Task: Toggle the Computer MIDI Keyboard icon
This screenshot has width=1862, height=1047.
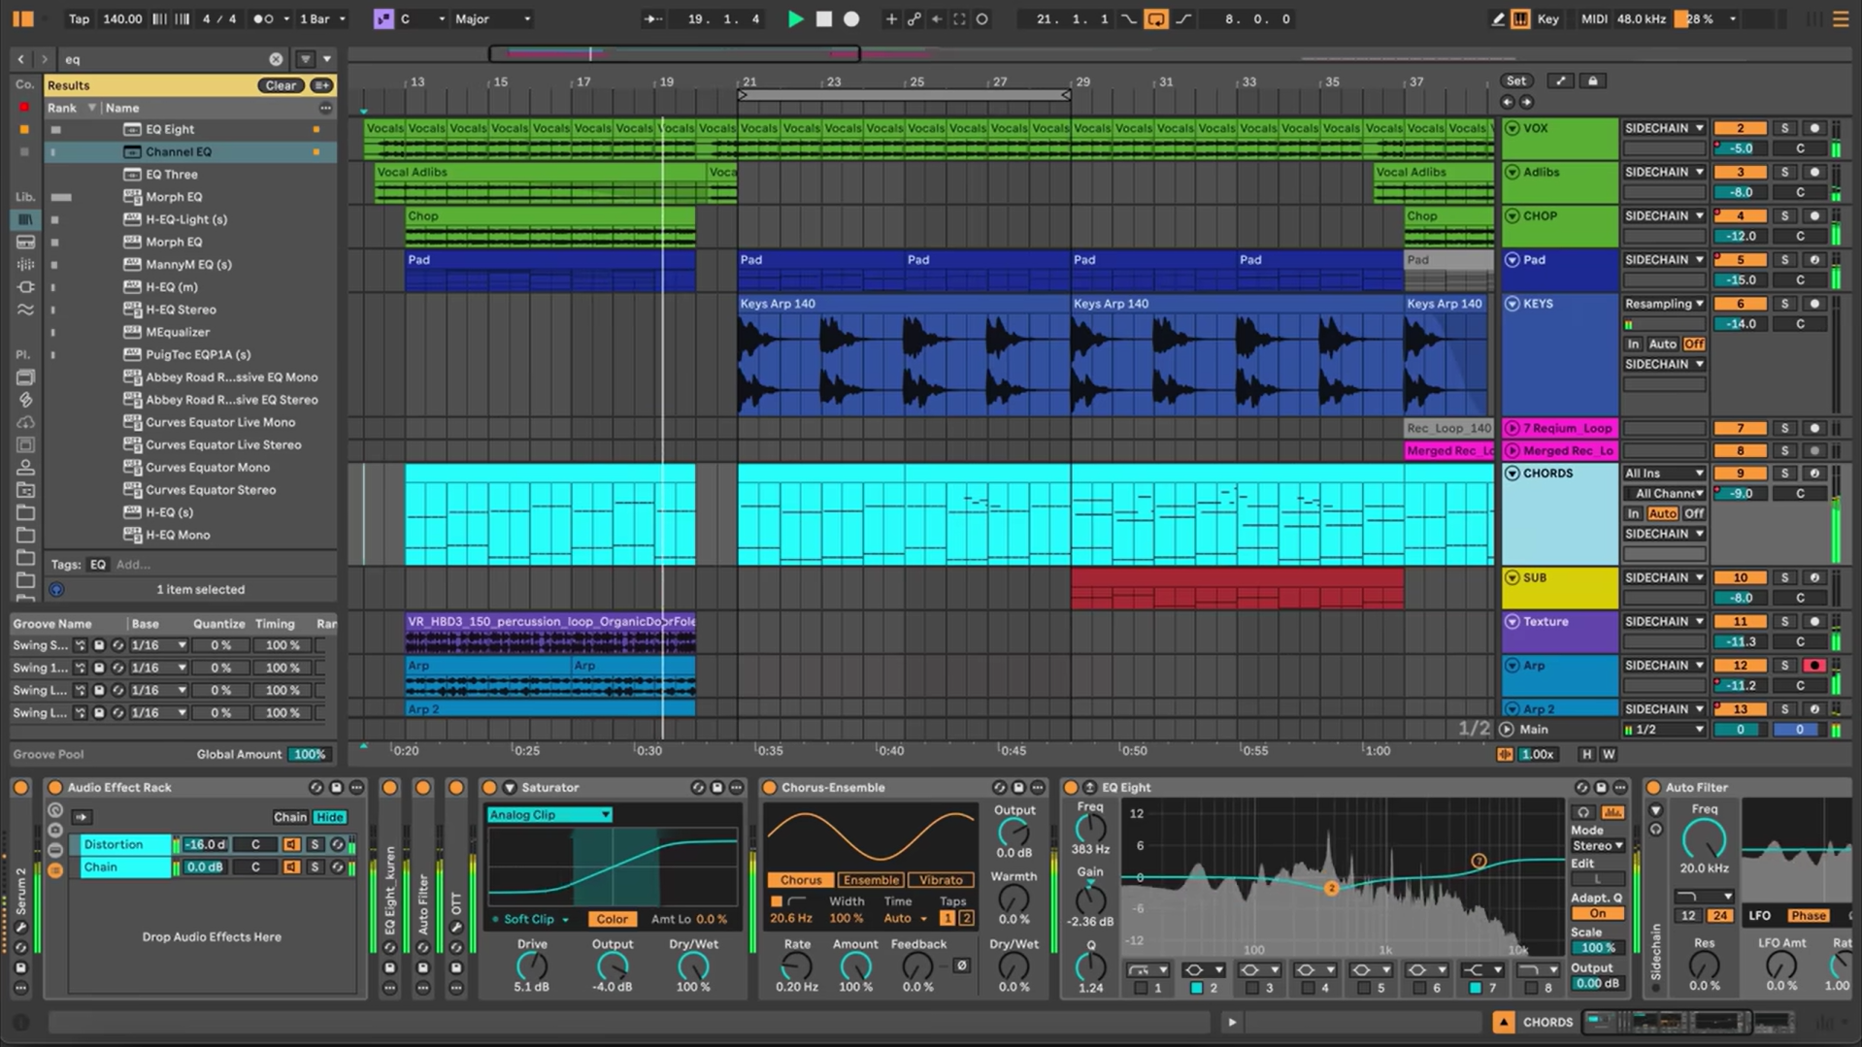Action: (1520, 18)
